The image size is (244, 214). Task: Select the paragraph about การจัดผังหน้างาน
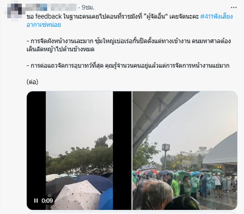(x=128, y=45)
